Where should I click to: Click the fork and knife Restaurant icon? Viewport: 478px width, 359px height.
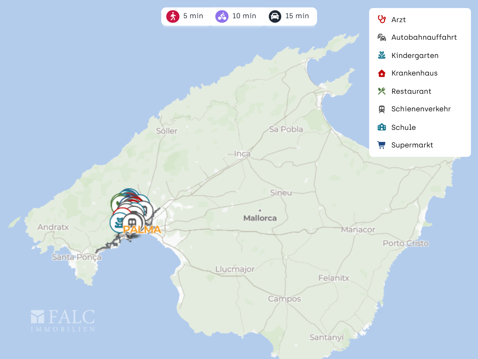pos(382,91)
